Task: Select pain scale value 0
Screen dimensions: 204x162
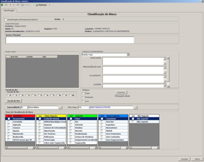Action: coord(8,95)
